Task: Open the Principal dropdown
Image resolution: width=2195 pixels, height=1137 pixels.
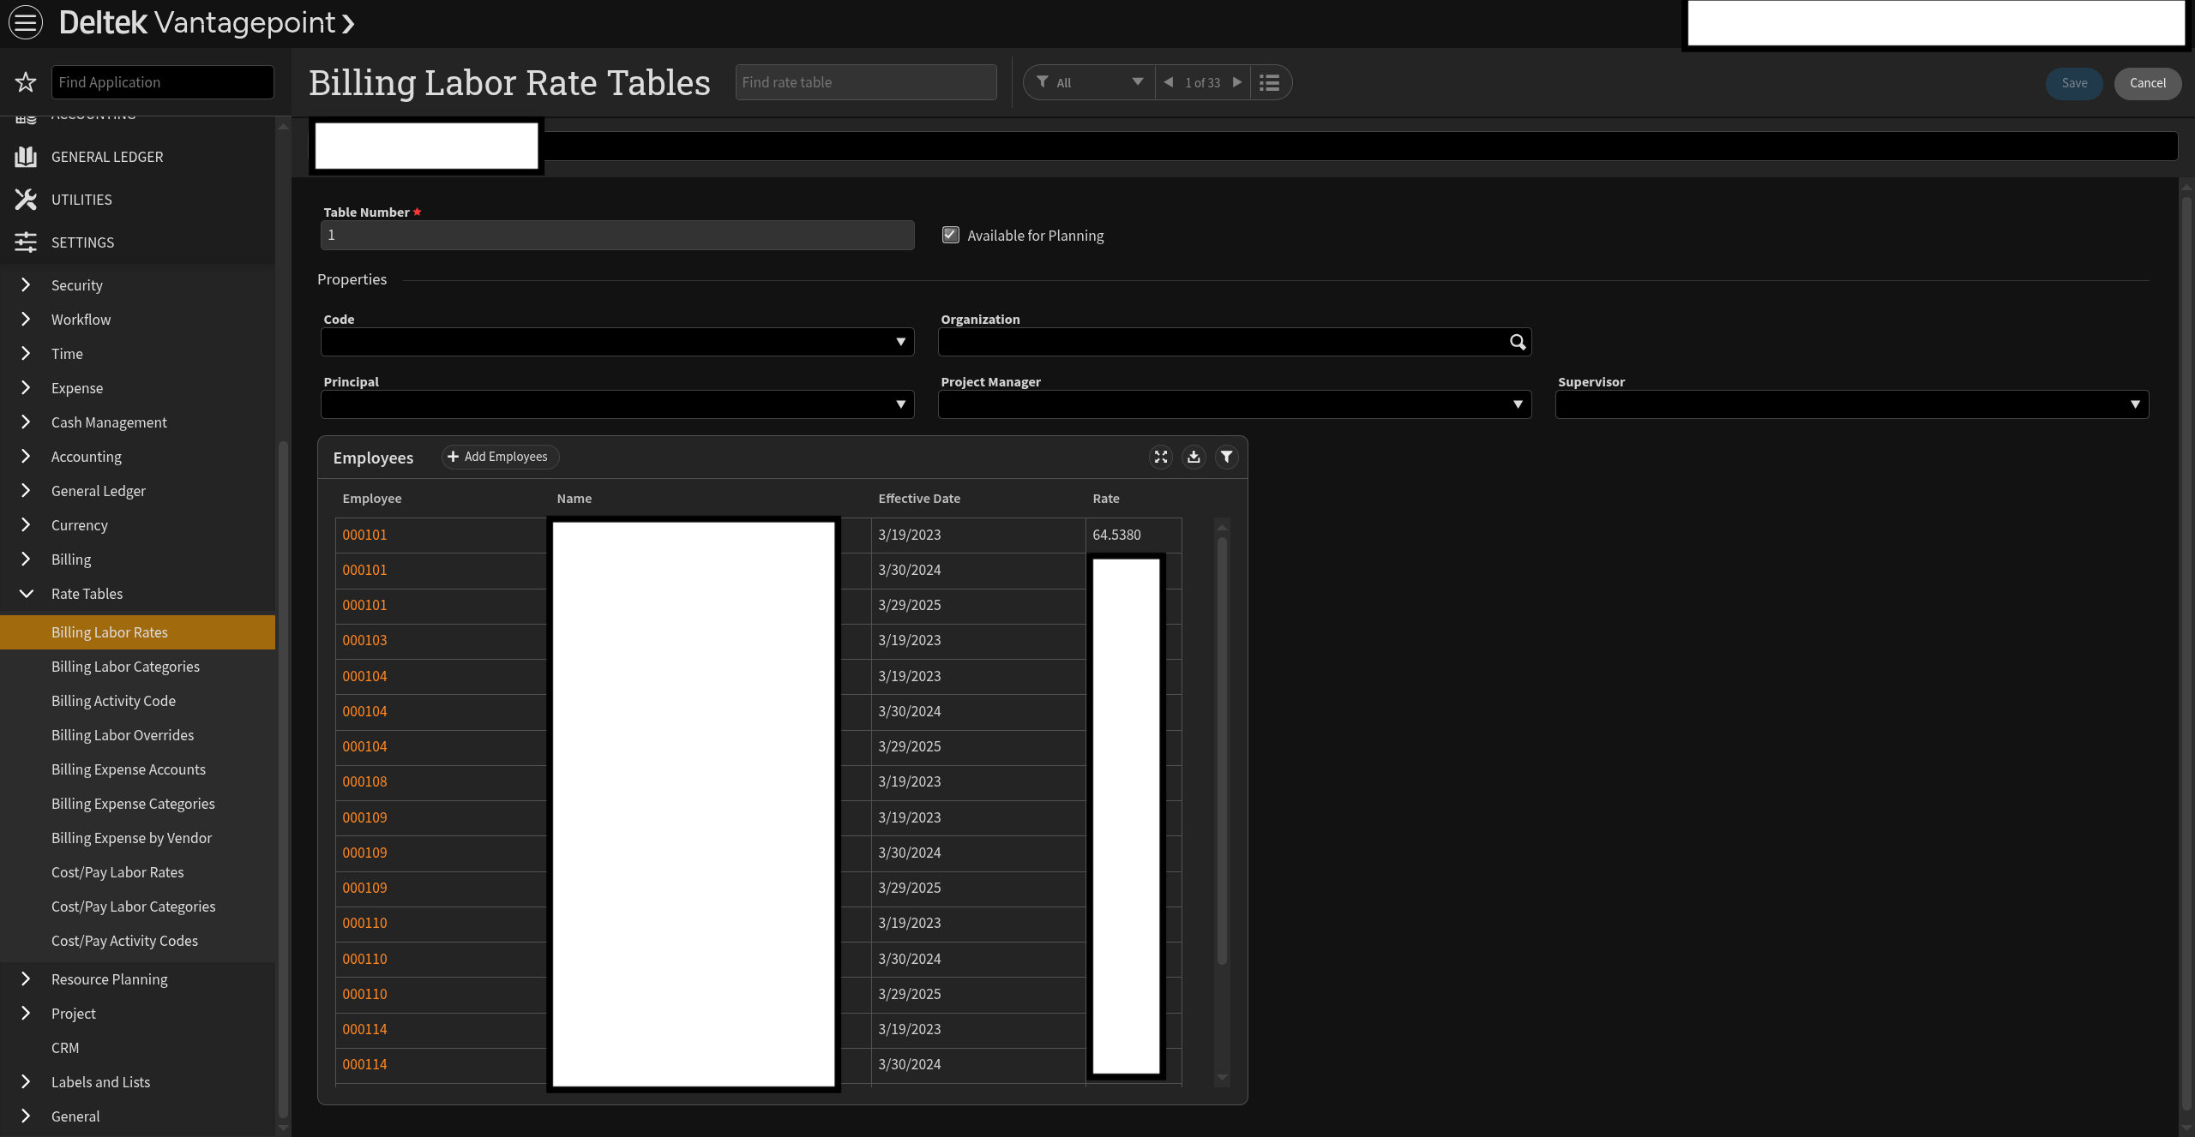Action: (x=900, y=404)
